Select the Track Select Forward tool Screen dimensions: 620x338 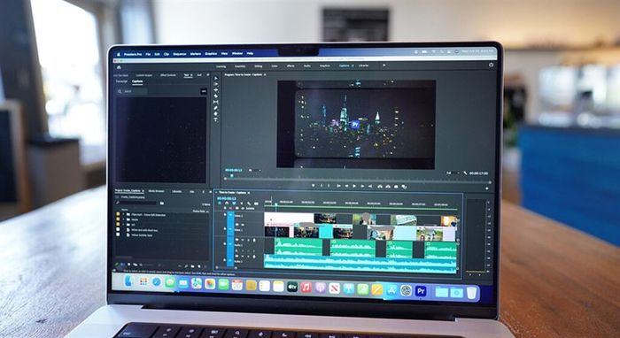click(x=215, y=84)
